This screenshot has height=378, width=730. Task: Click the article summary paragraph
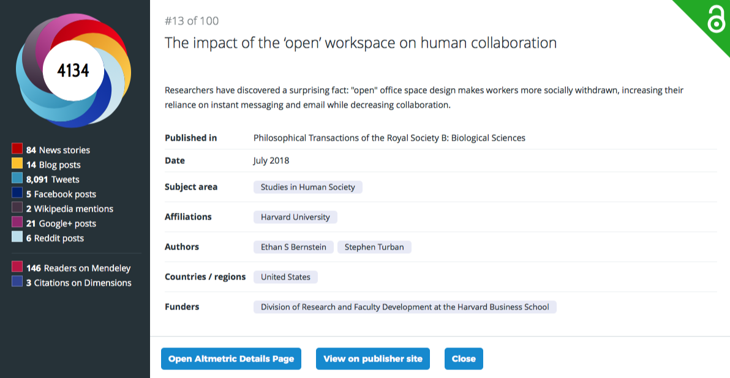coord(424,98)
